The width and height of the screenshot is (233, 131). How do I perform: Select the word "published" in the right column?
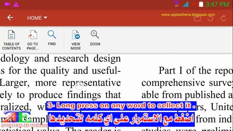205,95
